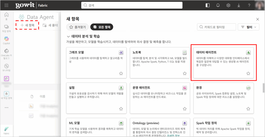Open the more options ellipsis in sidebar
265x137 pixels.
(x=6, y=108)
